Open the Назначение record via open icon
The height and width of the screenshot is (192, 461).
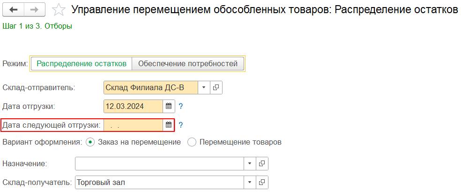pyautogui.click(x=262, y=163)
